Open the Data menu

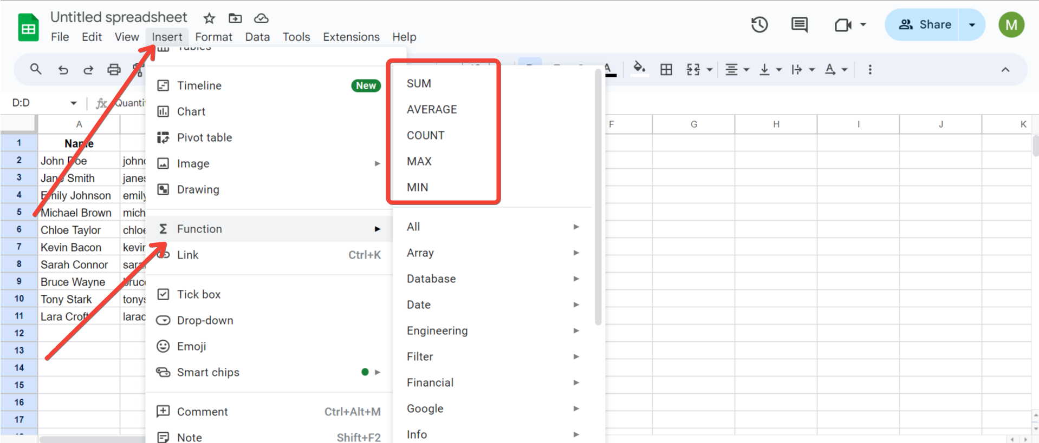(x=257, y=37)
